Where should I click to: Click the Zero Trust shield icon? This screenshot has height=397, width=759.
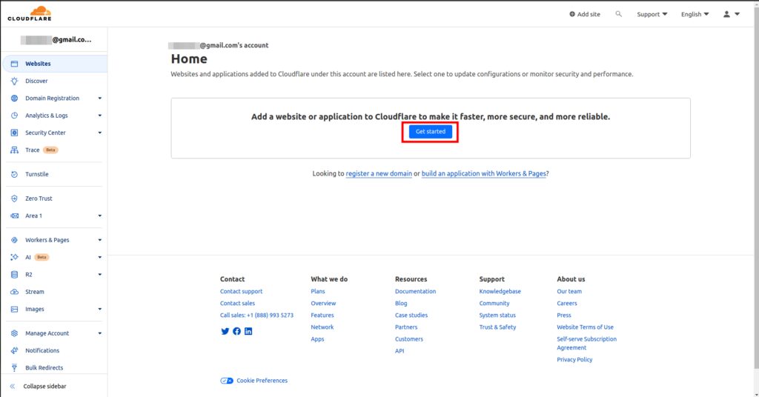tap(15, 198)
